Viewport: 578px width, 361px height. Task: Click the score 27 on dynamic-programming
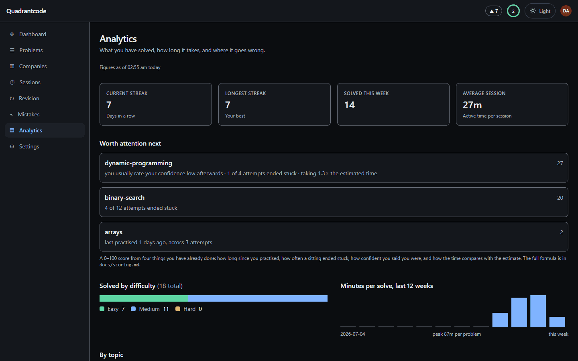pyautogui.click(x=560, y=163)
